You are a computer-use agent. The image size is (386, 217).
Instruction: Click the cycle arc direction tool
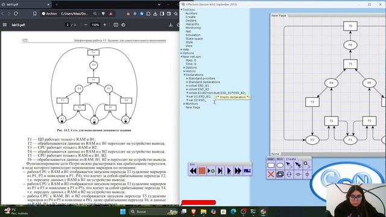click(x=289, y=174)
